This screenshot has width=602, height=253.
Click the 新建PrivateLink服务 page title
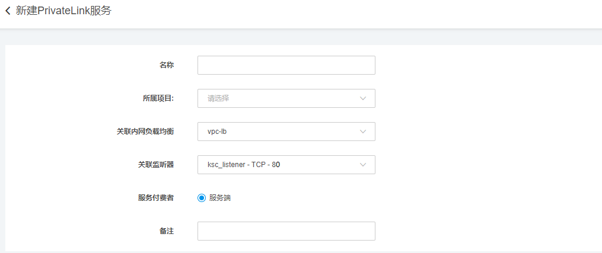pos(63,11)
